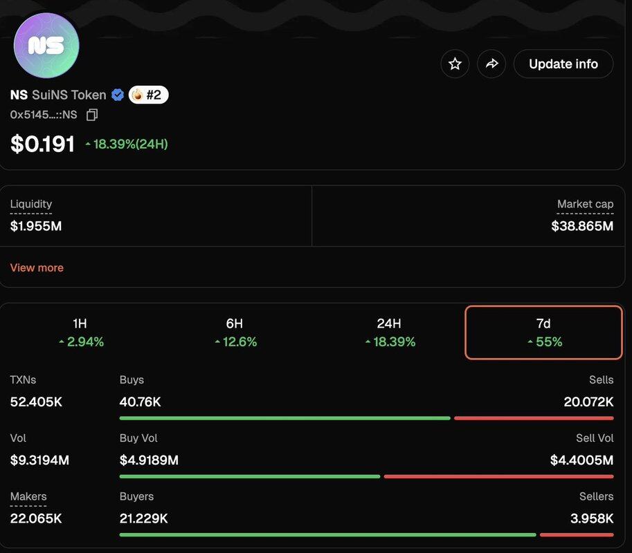Screen dimensions: 632x553
Task: Click the $4.4005M sell volume value
Action: 582,460
